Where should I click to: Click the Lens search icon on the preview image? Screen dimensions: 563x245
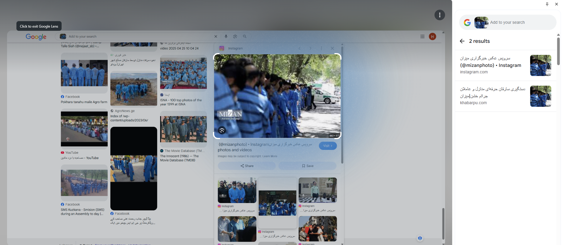222,130
